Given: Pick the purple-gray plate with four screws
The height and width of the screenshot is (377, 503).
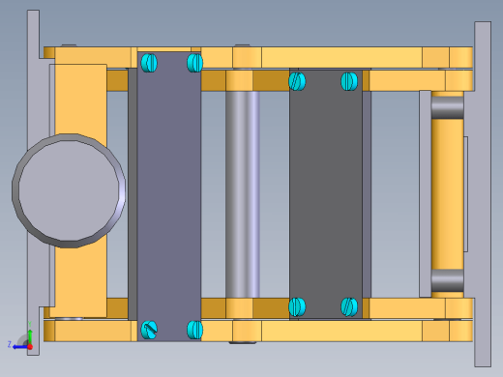Looking at the screenshot, I should pos(169,196).
